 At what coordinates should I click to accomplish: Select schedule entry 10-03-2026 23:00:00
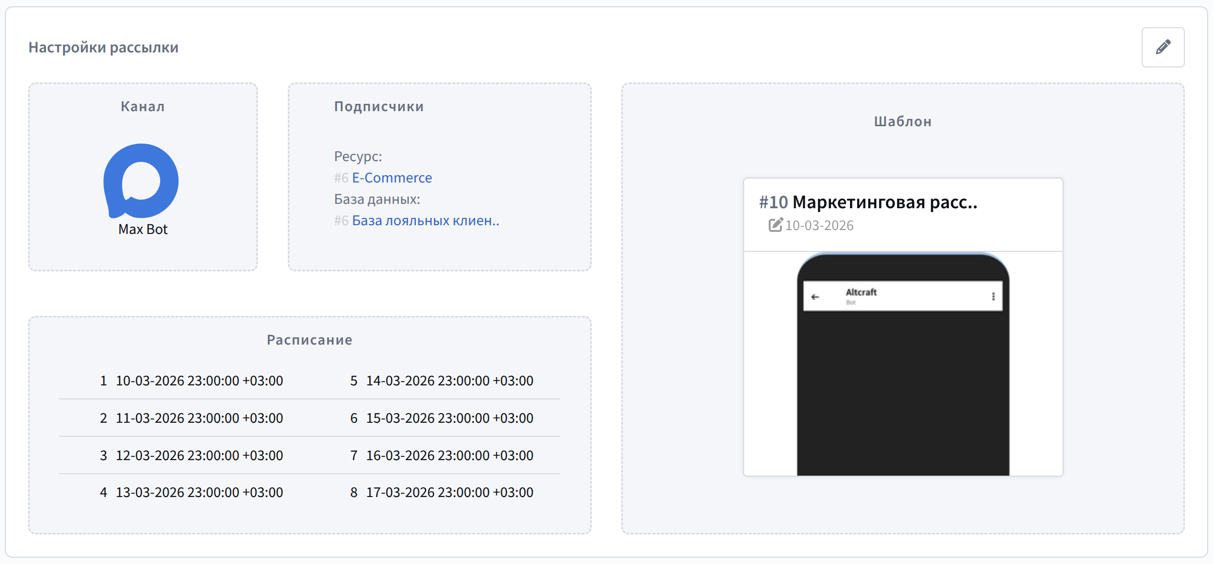pyautogui.click(x=199, y=381)
